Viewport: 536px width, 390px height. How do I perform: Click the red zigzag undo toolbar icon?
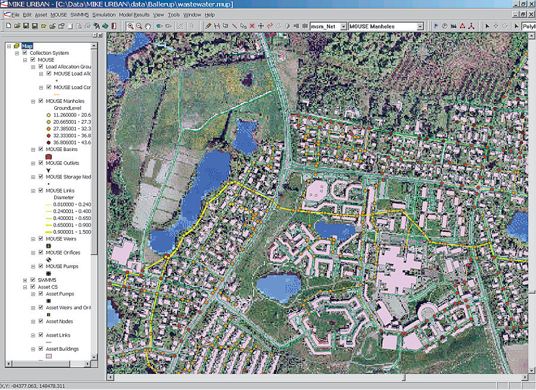click(x=270, y=26)
